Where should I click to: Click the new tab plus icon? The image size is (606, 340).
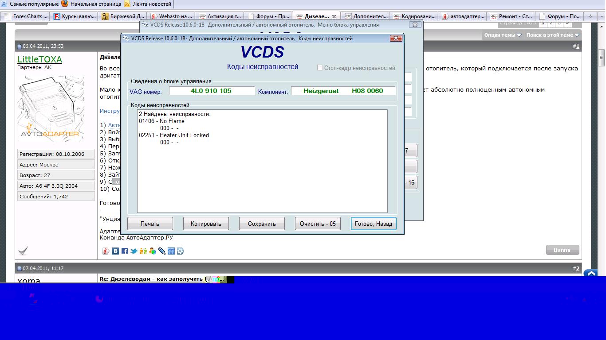(590, 16)
